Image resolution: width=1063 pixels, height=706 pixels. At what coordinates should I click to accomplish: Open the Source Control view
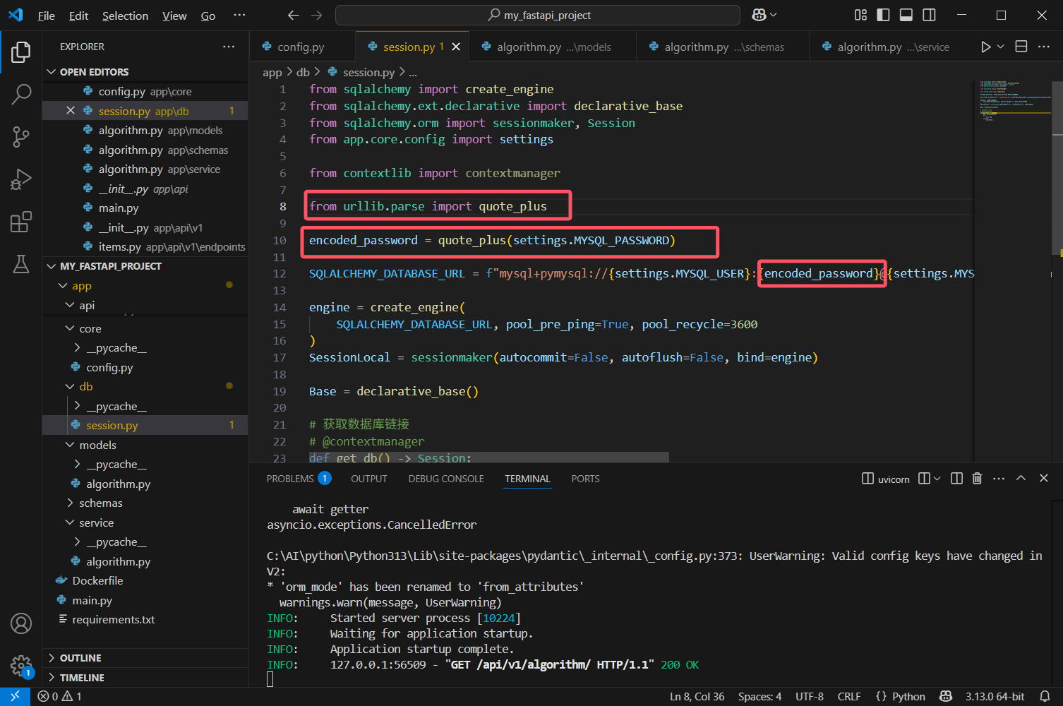pos(21,137)
